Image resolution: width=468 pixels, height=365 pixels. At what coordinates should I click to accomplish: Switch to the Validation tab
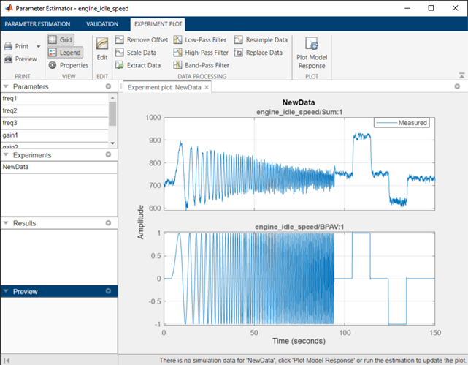click(x=102, y=24)
